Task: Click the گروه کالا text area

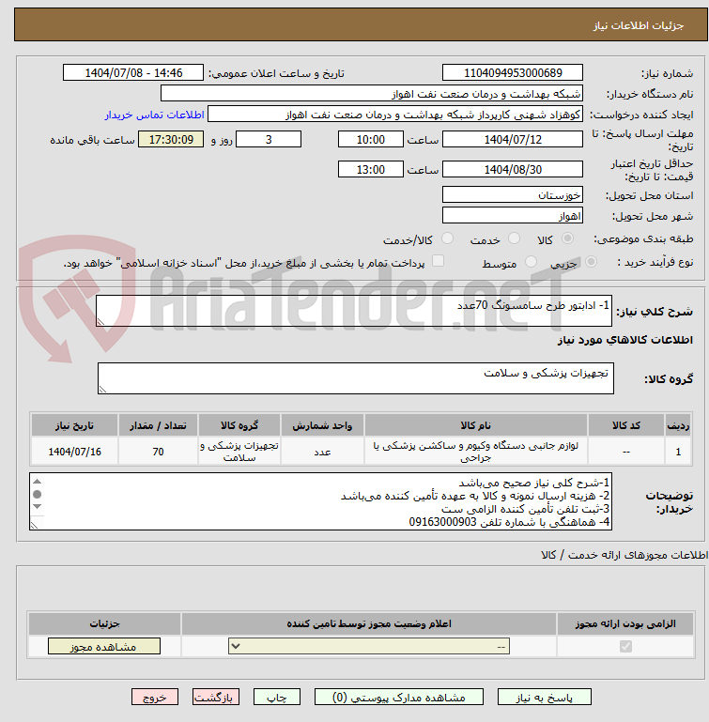Action: [x=356, y=378]
